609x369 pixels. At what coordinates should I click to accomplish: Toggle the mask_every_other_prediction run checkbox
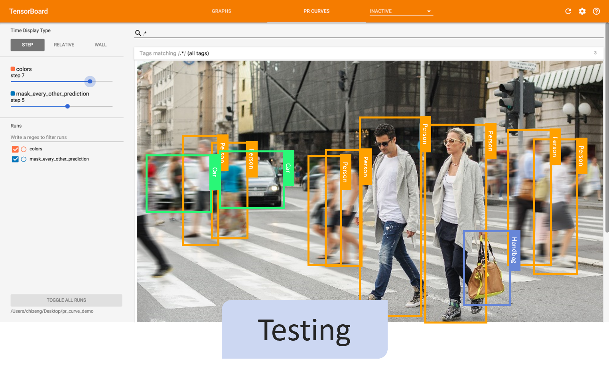(15, 159)
